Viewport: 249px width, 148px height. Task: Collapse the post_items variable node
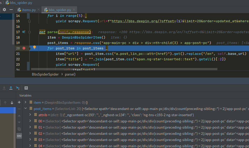click(x=25, y=109)
